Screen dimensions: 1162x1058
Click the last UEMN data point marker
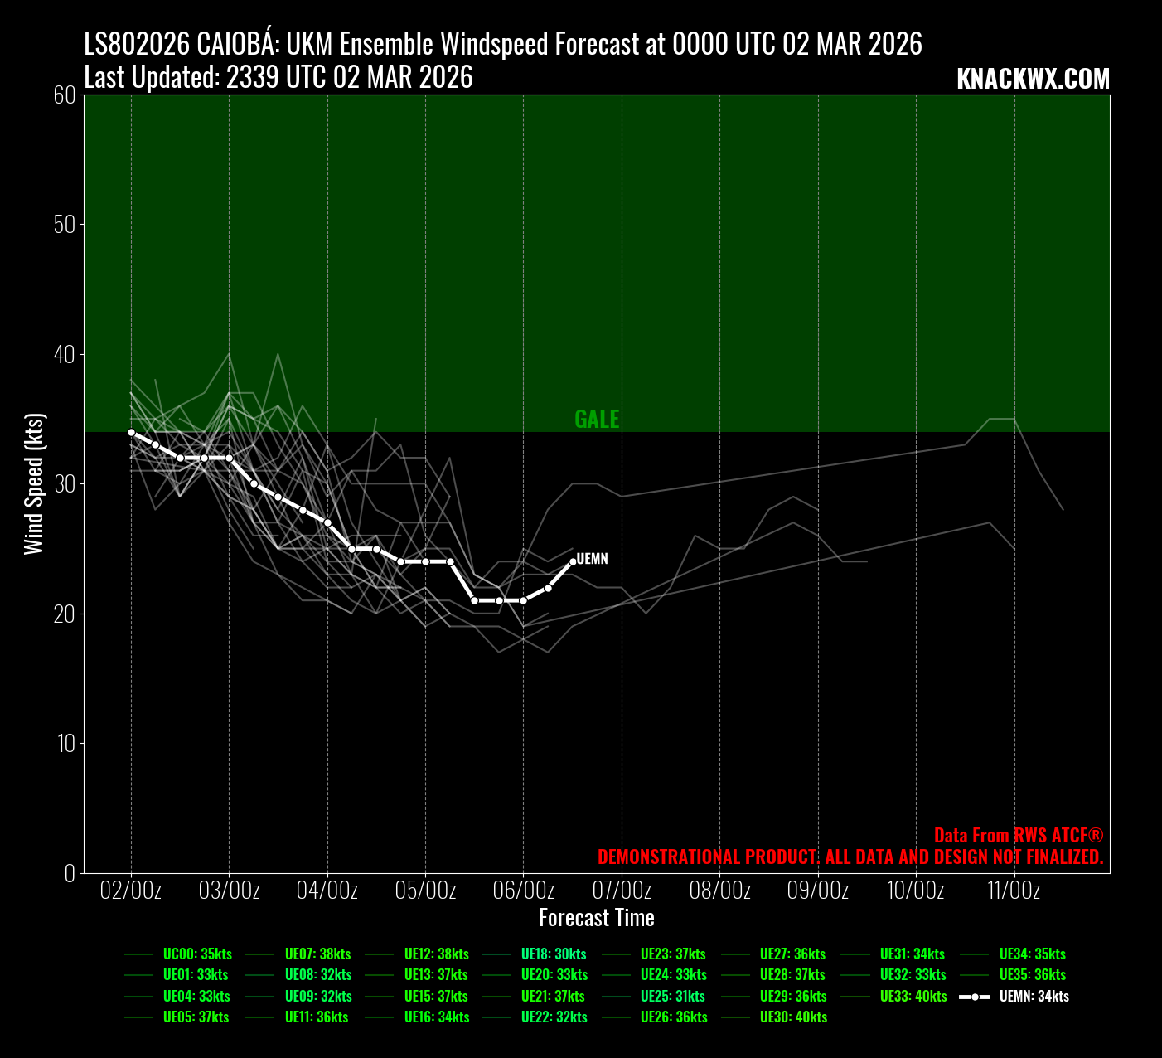(573, 561)
